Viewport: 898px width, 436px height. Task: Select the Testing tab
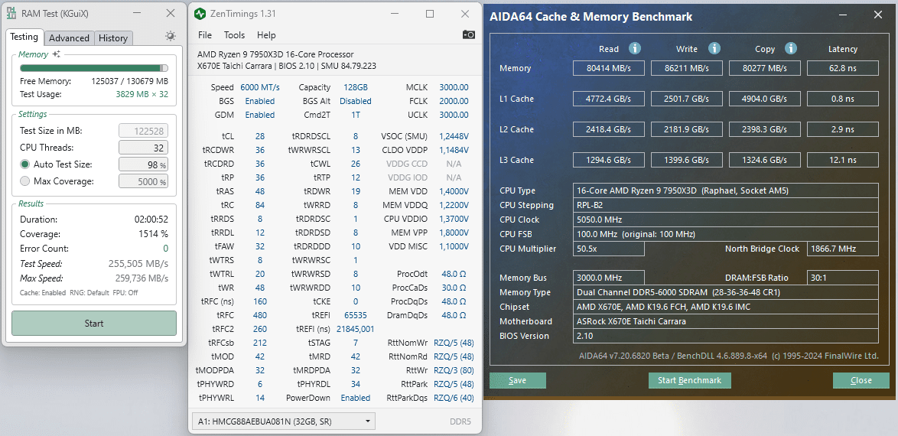pyautogui.click(x=24, y=37)
